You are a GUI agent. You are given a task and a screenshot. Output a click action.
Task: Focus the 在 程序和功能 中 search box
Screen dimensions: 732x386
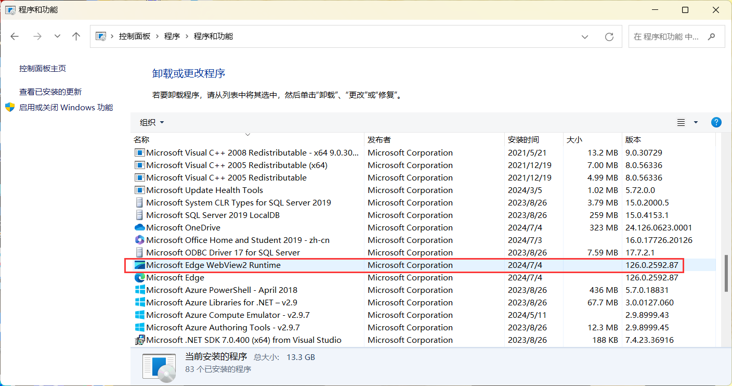tap(677, 36)
